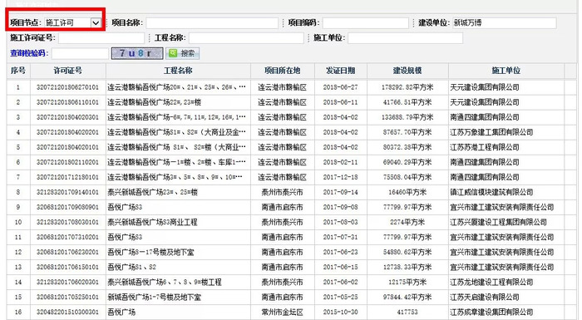Image resolution: width=582 pixels, height=320 pixels.
Task: Click the 建设规模 column header
Action: coord(407,71)
